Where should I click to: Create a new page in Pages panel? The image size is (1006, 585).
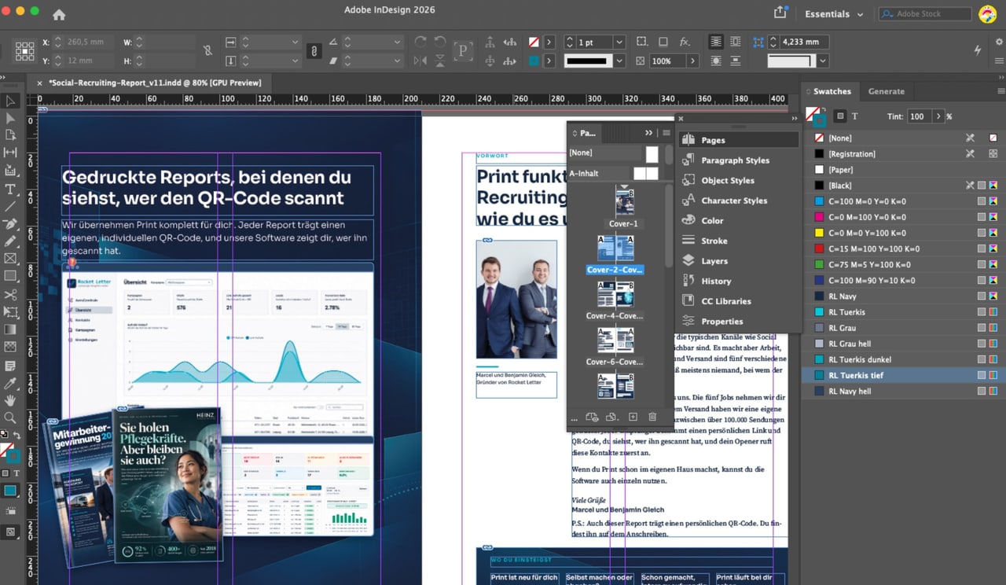pos(633,417)
